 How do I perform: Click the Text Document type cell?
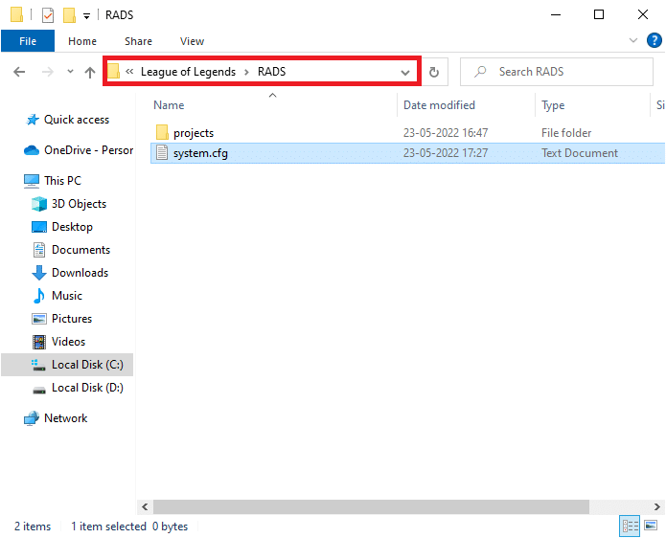tap(580, 153)
